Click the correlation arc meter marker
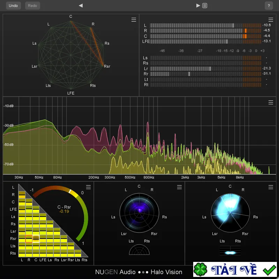 (x=70, y=191)
